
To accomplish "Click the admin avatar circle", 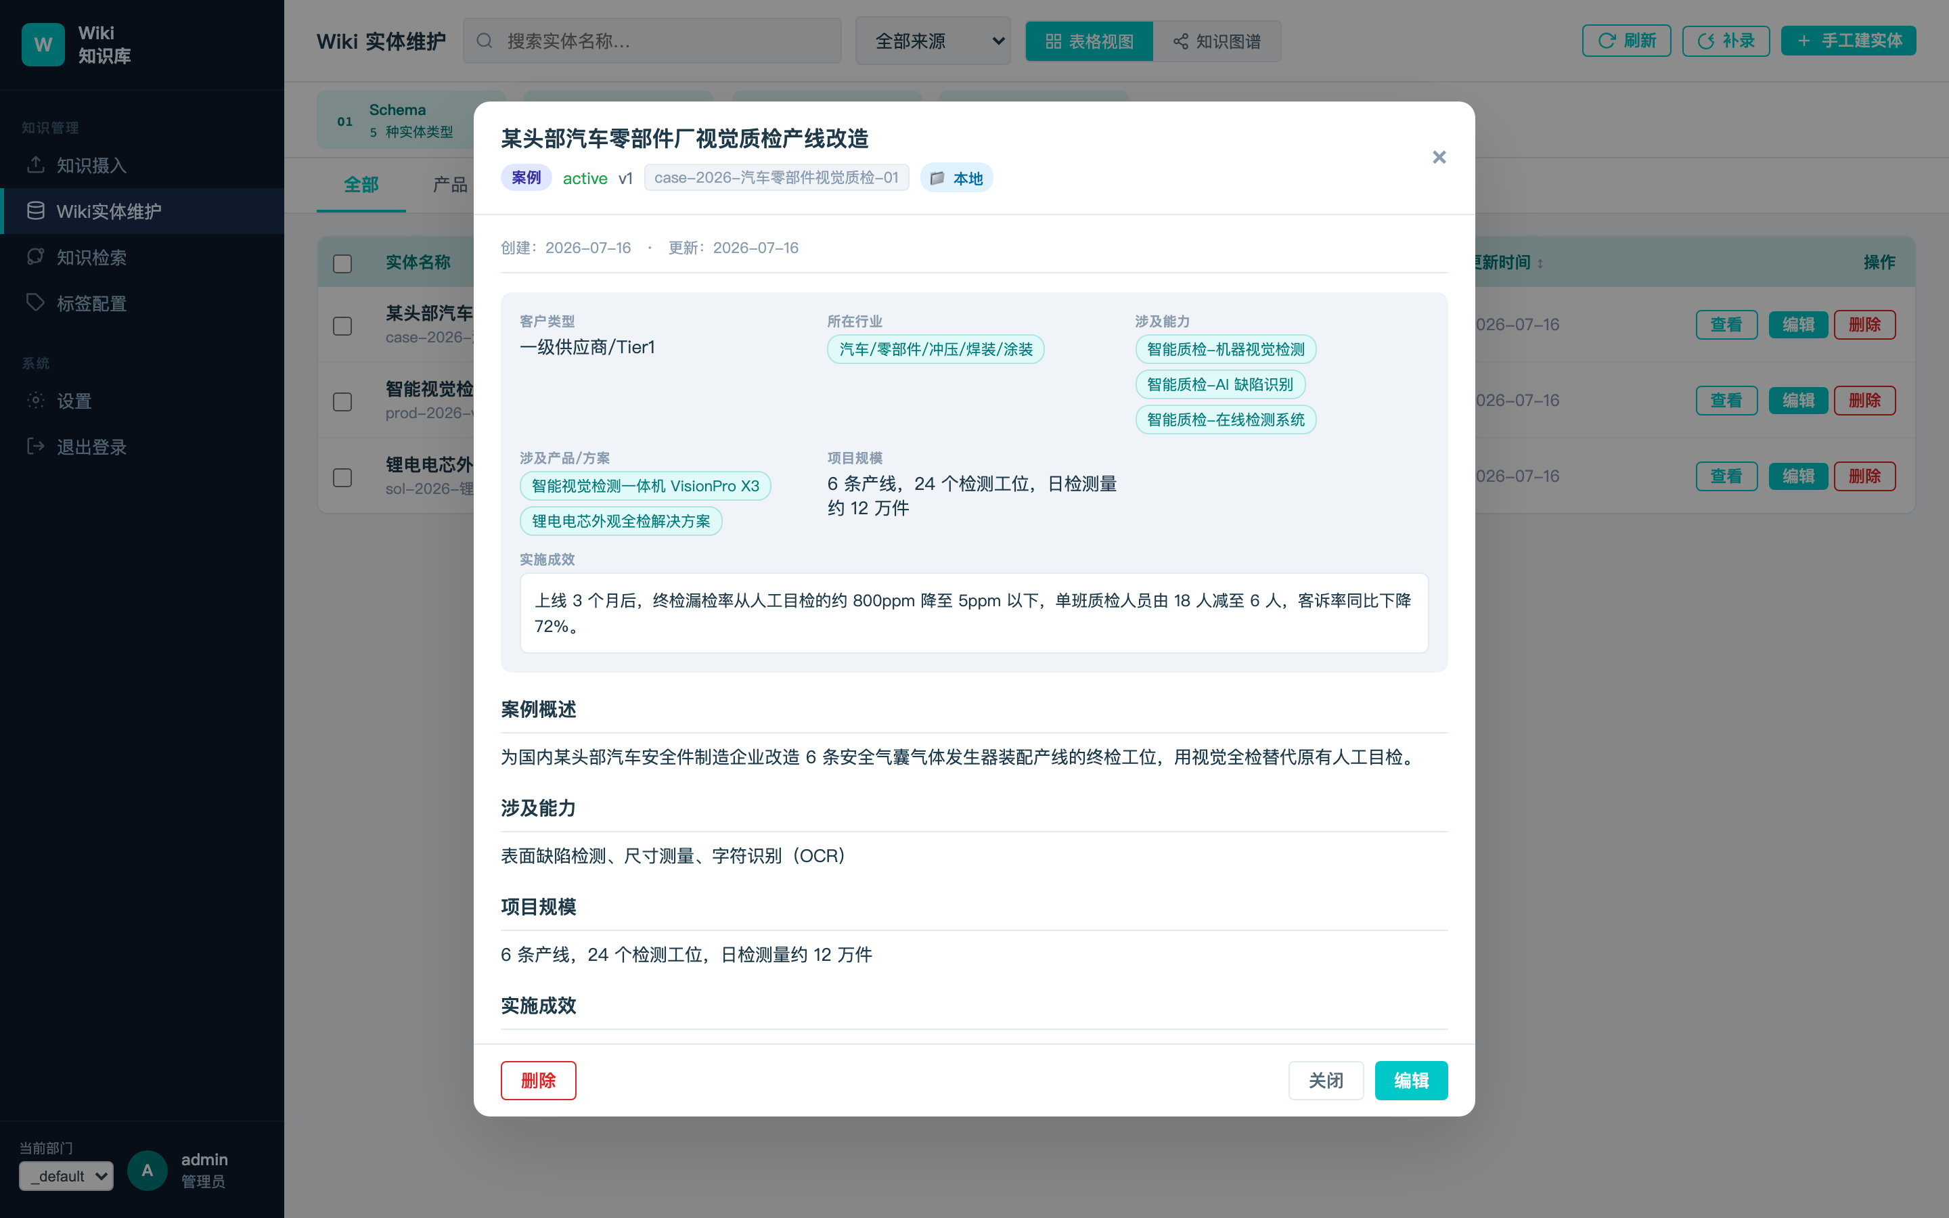I will coord(148,1170).
